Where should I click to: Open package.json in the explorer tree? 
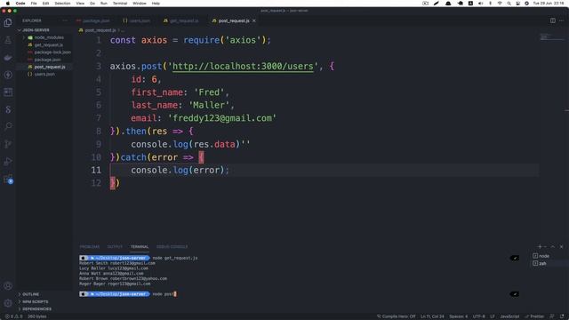(x=47, y=60)
